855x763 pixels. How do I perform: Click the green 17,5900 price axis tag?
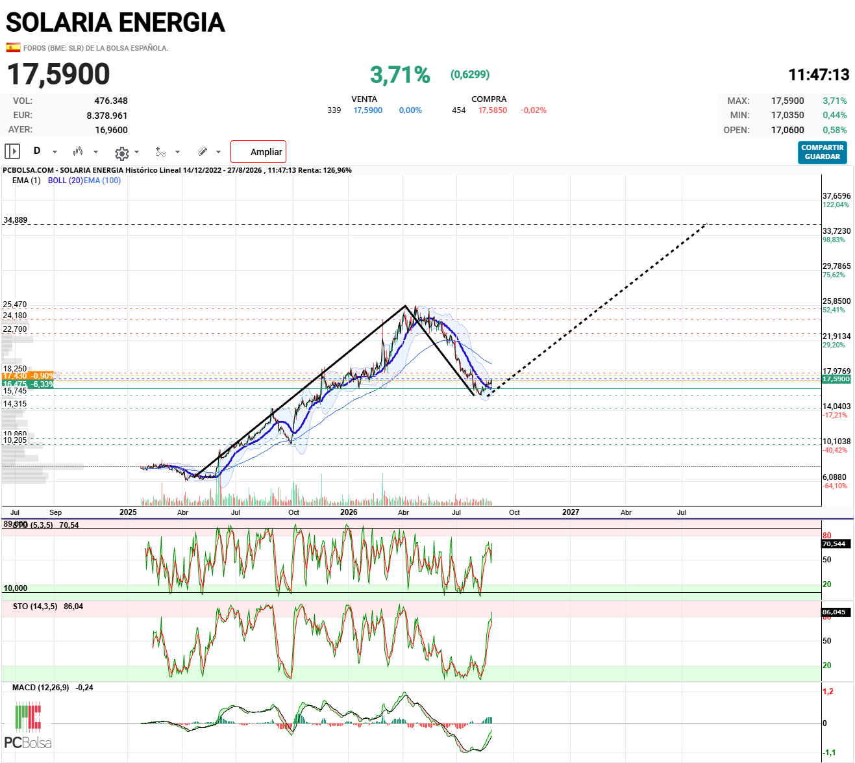(836, 379)
